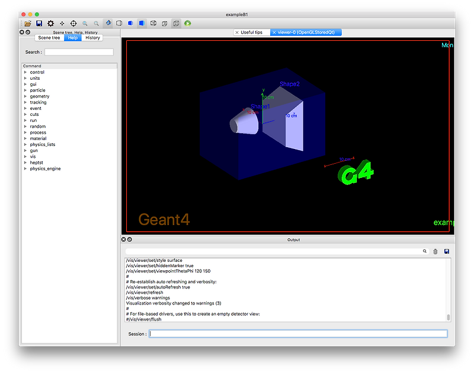Float the Scene tree dock panel
This screenshot has width=474, height=373.
[x=28, y=32]
